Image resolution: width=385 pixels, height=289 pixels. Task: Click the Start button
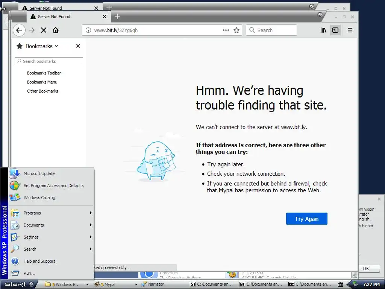pos(19,284)
